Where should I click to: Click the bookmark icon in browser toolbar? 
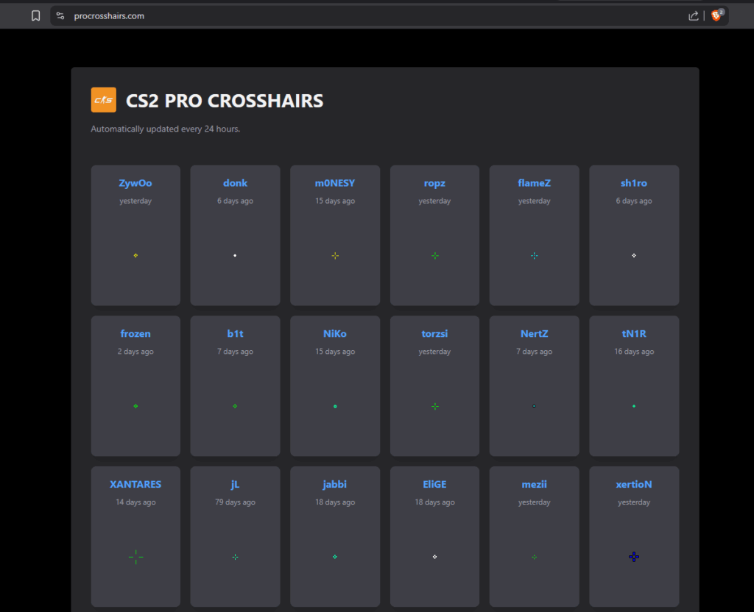click(x=35, y=15)
